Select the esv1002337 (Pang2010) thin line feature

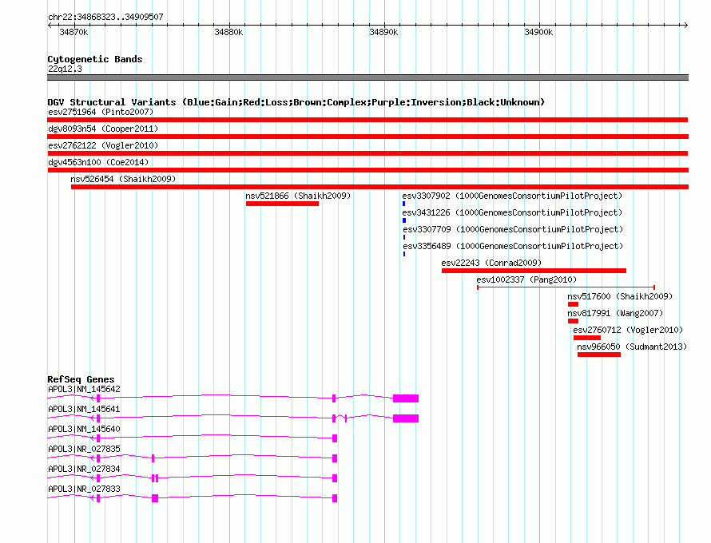pos(566,287)
